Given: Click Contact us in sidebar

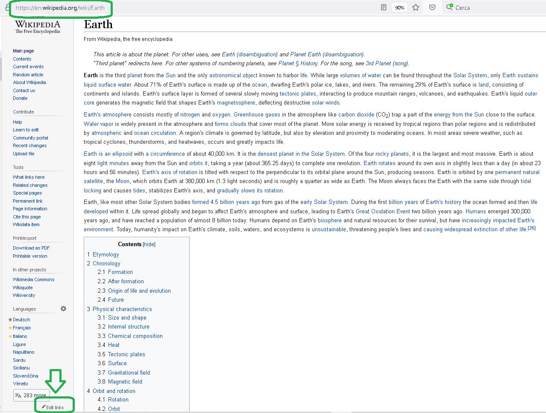Looking at the screenshot, I should click(x=24, y=90).
